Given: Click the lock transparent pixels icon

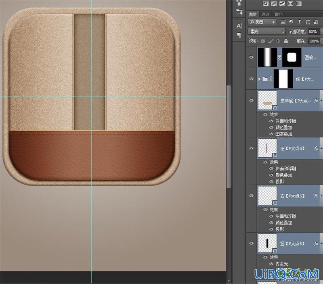Looking at the screenshot, I should pos(263,41).
